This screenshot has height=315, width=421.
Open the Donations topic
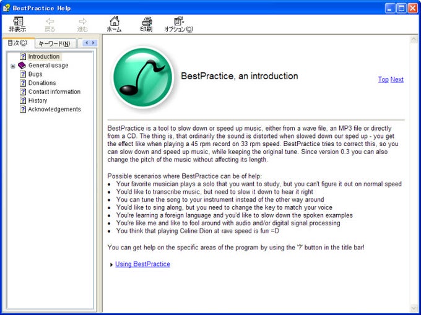(42, 83)
